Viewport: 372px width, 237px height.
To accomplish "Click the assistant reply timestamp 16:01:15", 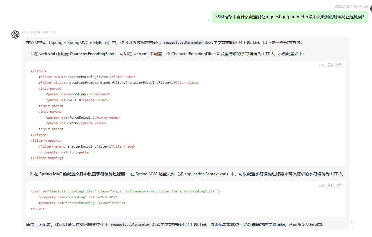I will (x=38, y=32).
